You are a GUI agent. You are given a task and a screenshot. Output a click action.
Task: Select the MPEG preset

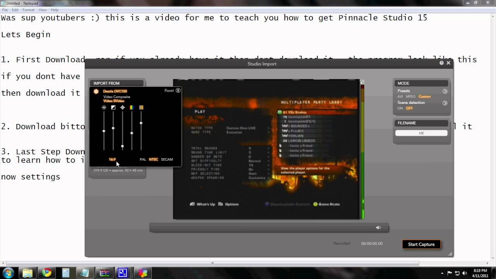click(x=411, y=96)
